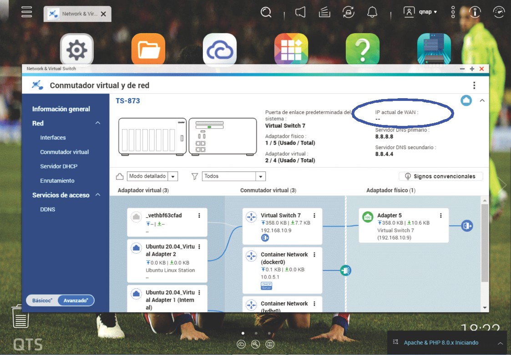The width and height of the screenshot is (511, 355).
Task: Open the QTS main menu hamburger icon
Action: (x=26, y=12)
